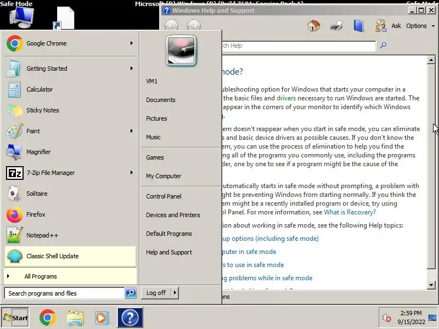Open the Magnifier tool

coord(70,152)
